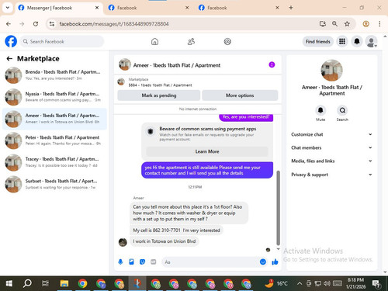Viewport: 388px width, 291px height.
Task: Open the zoom magnifier icon in address bar
Action: (x=334, y=24)
